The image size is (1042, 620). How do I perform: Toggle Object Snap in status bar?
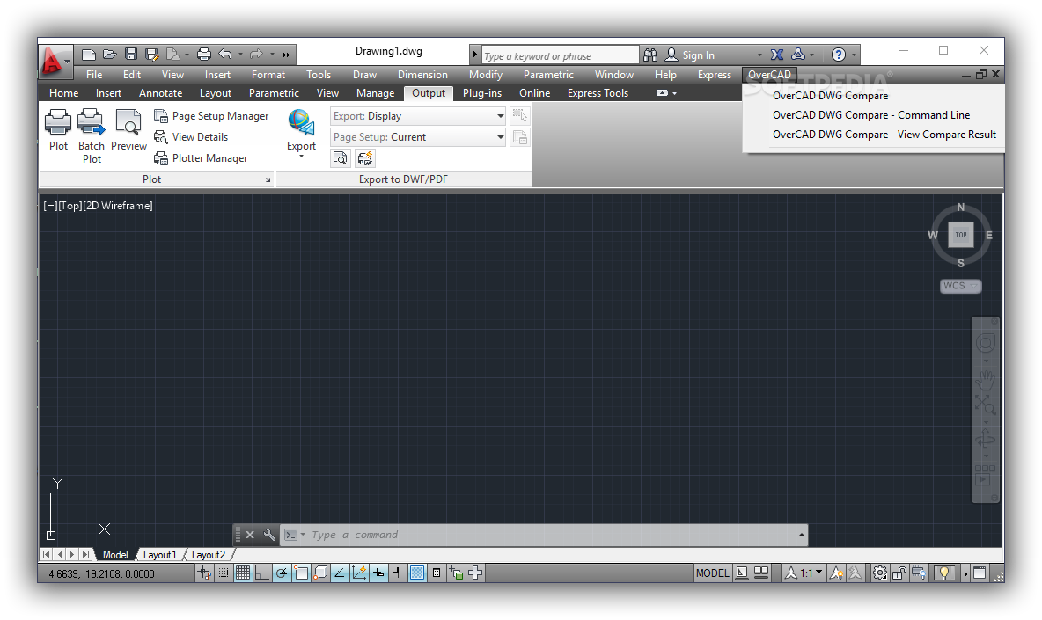[x=301, y=573]
